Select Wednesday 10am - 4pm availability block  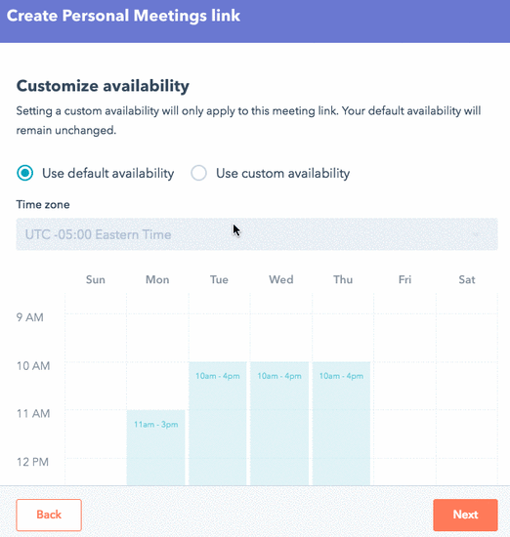click(279, 424)
